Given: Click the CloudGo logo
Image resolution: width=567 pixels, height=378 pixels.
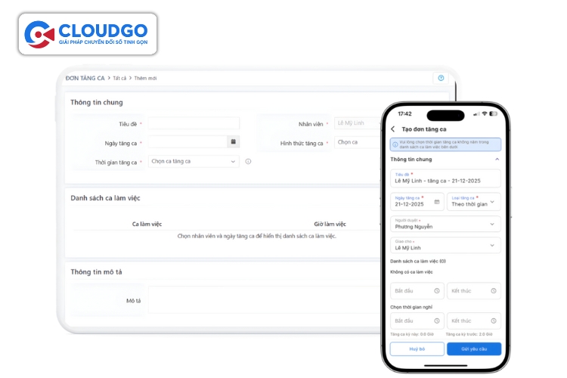Looking at the screenshot, I should point(90,34).
